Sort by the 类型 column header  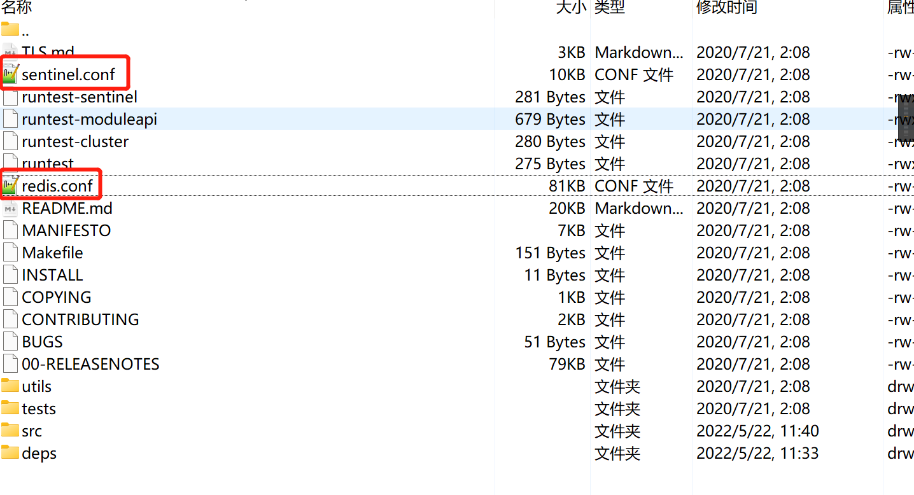click(610, 7)
